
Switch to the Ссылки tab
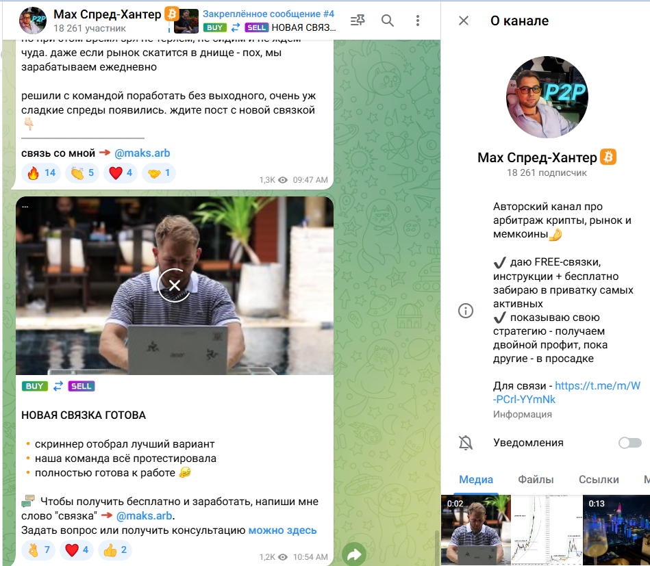(x=598, y=480)
